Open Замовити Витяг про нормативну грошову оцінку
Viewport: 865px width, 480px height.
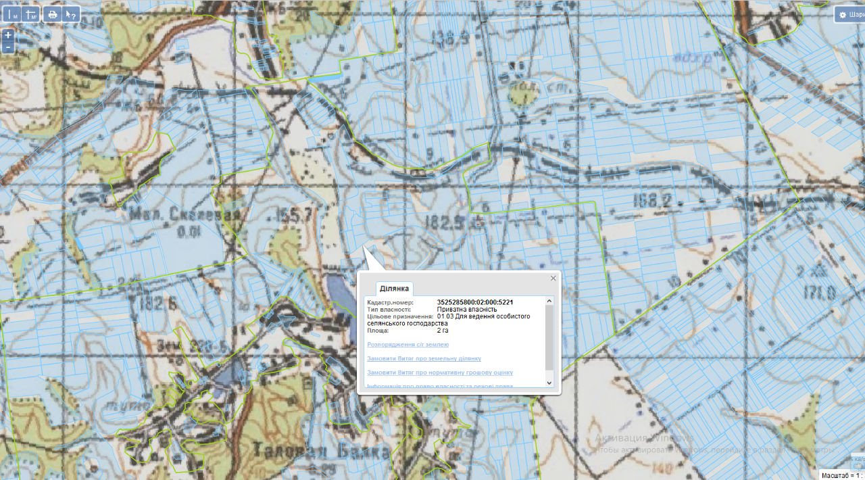click(x=440, y=373)
